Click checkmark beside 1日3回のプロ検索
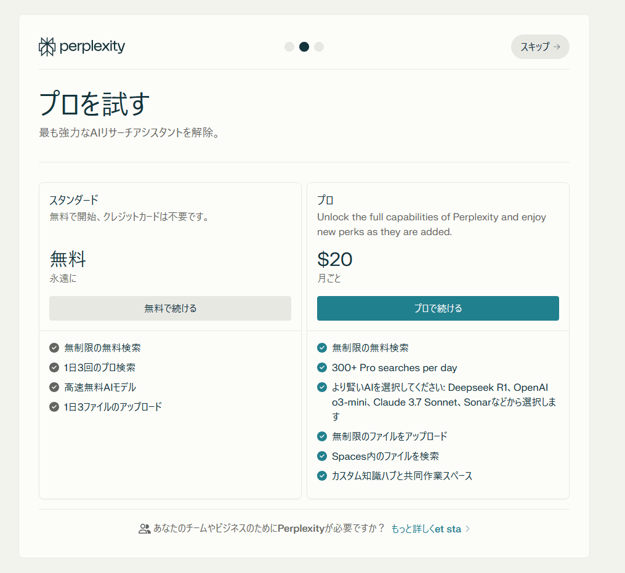 (54, 367)
